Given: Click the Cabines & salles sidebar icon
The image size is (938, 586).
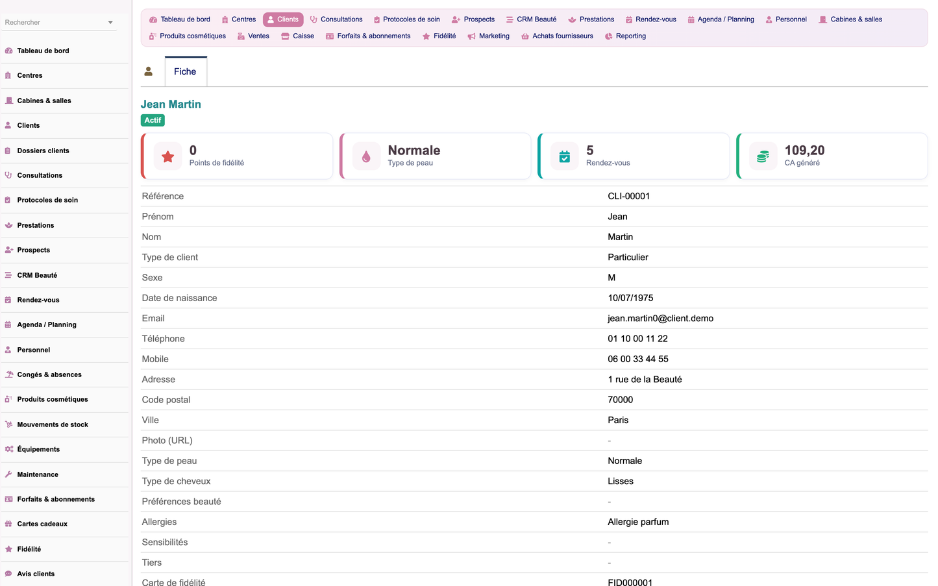Looking at the screenshot, I should point(8,101).
